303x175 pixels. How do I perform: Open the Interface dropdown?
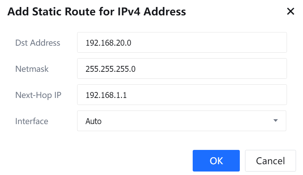(182, 121)
